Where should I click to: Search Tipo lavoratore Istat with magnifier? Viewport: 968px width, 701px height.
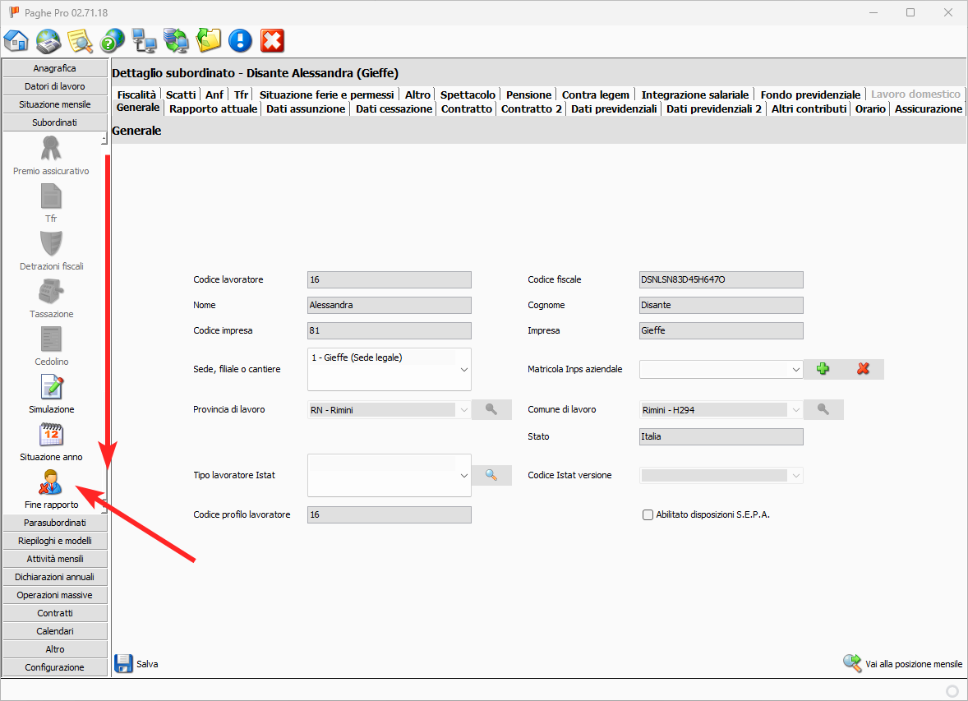(x=491, y=475)
